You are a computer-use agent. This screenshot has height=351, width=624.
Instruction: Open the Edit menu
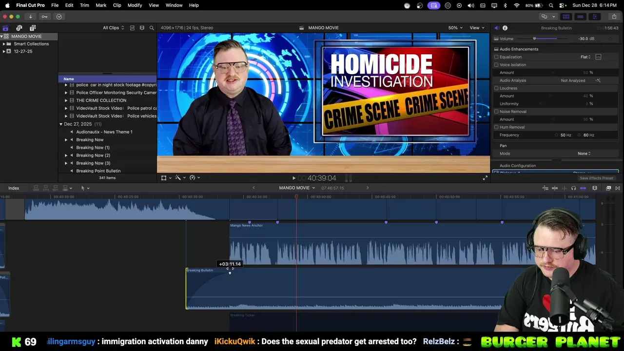(69, 5)
